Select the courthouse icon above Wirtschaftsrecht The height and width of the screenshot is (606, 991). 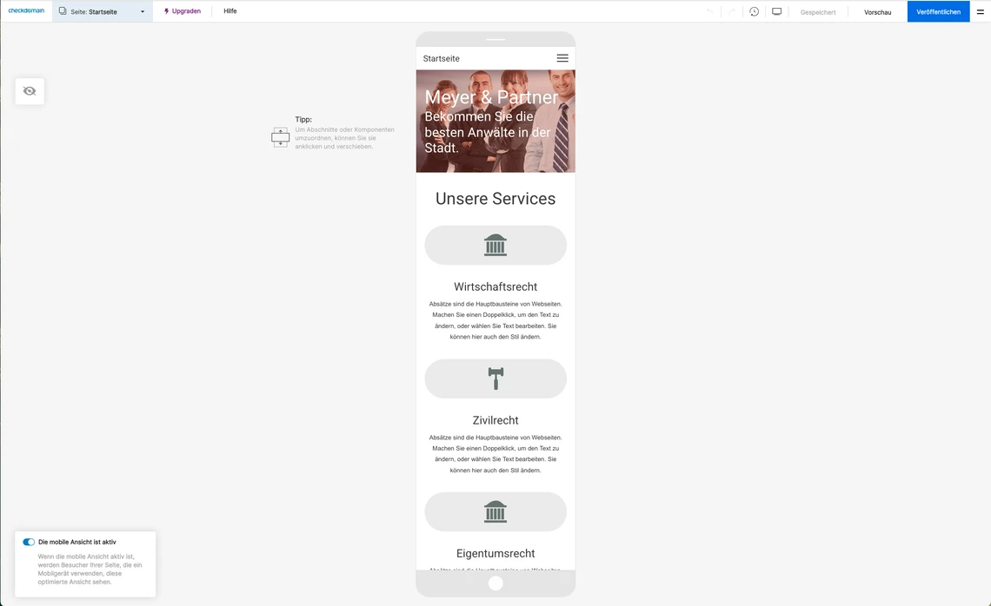click(x=495, y=245)
